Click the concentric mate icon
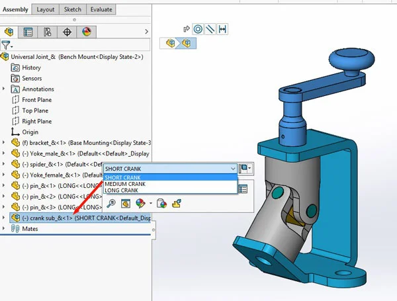 pyautogui.click(x=198, y=28)
